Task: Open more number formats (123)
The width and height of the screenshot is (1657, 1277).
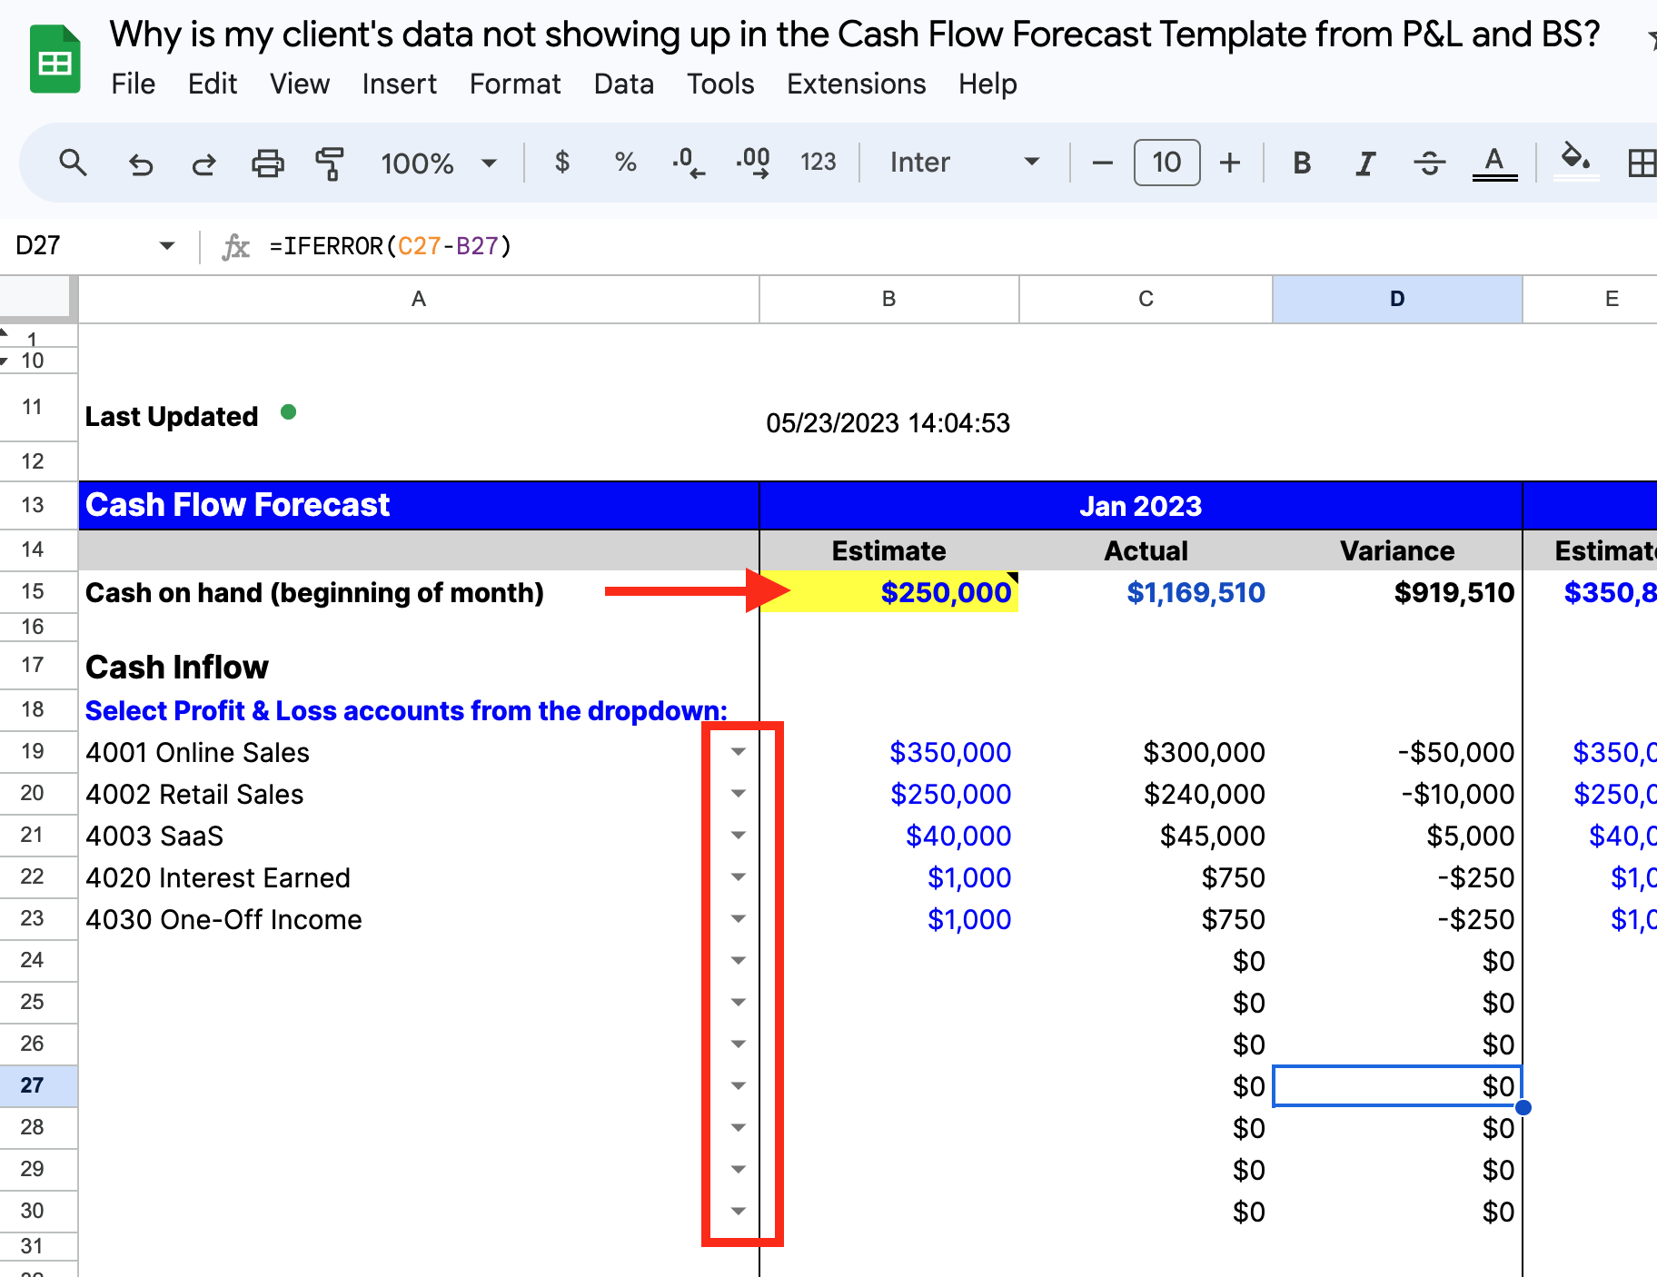Action: coord(818,163)
